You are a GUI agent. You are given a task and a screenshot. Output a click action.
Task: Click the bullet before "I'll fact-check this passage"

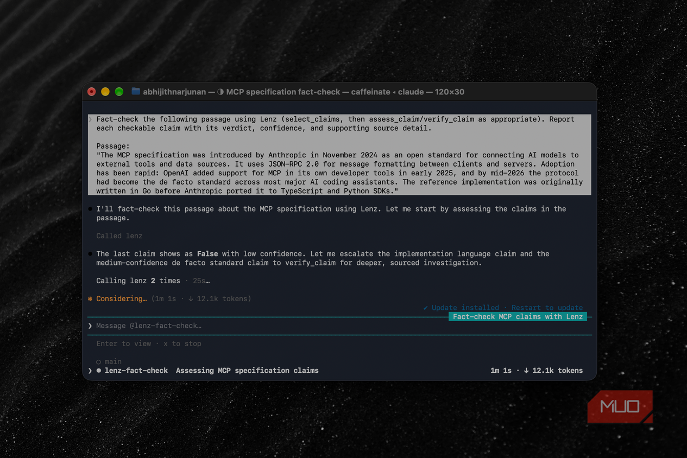(90, 209)
